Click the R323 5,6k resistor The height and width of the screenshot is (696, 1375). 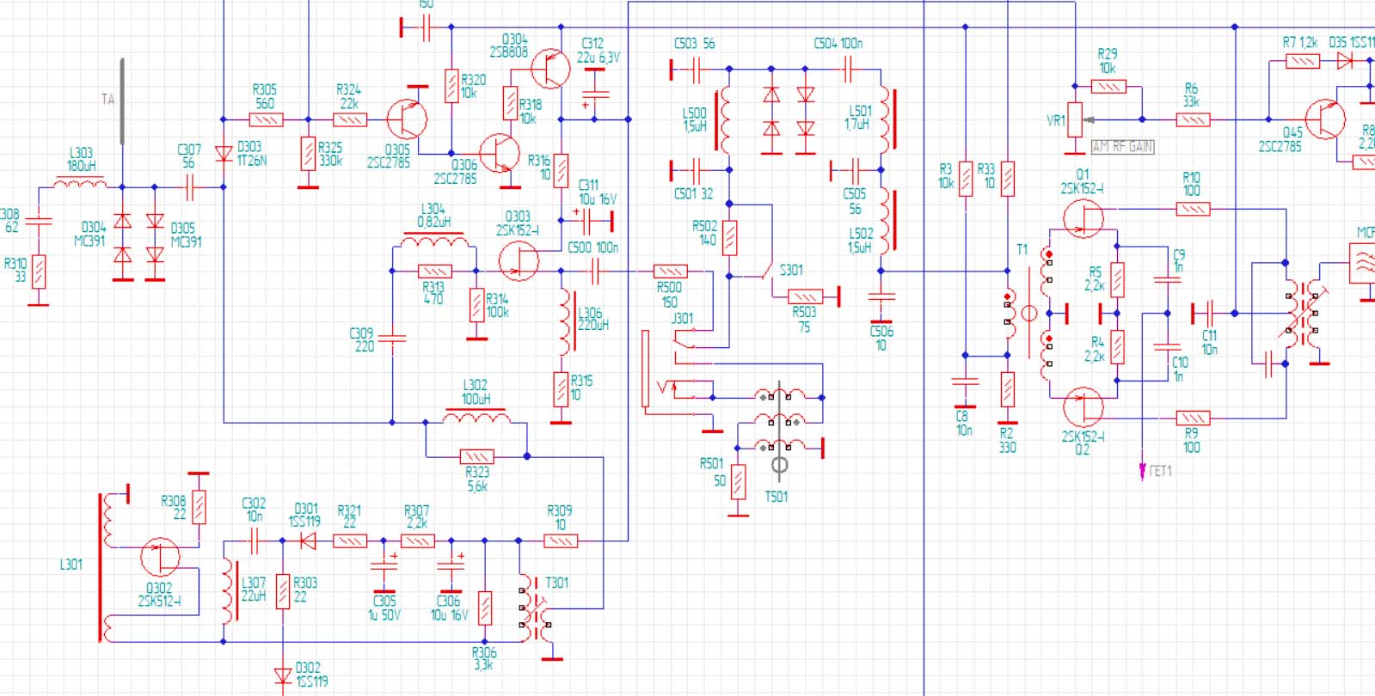(476, 456)
